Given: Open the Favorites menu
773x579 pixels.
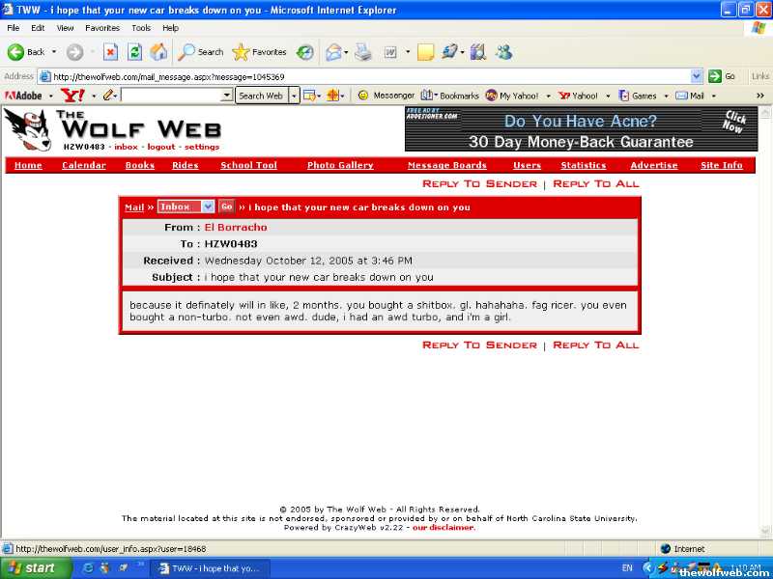Looking at the screenshot, I should (x=102, y=28).
